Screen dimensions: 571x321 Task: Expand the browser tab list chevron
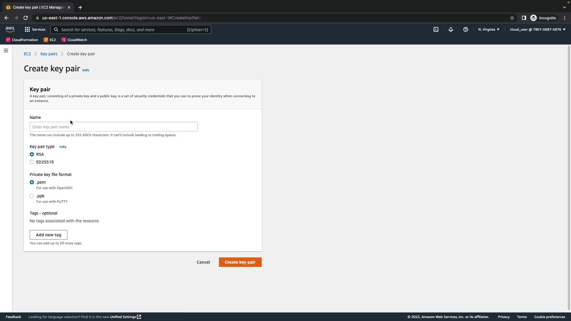564,7
